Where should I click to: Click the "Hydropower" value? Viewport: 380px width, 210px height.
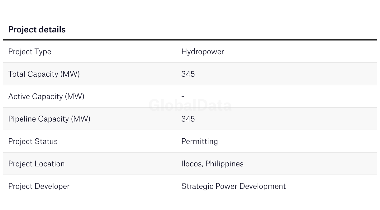point(202,52)
